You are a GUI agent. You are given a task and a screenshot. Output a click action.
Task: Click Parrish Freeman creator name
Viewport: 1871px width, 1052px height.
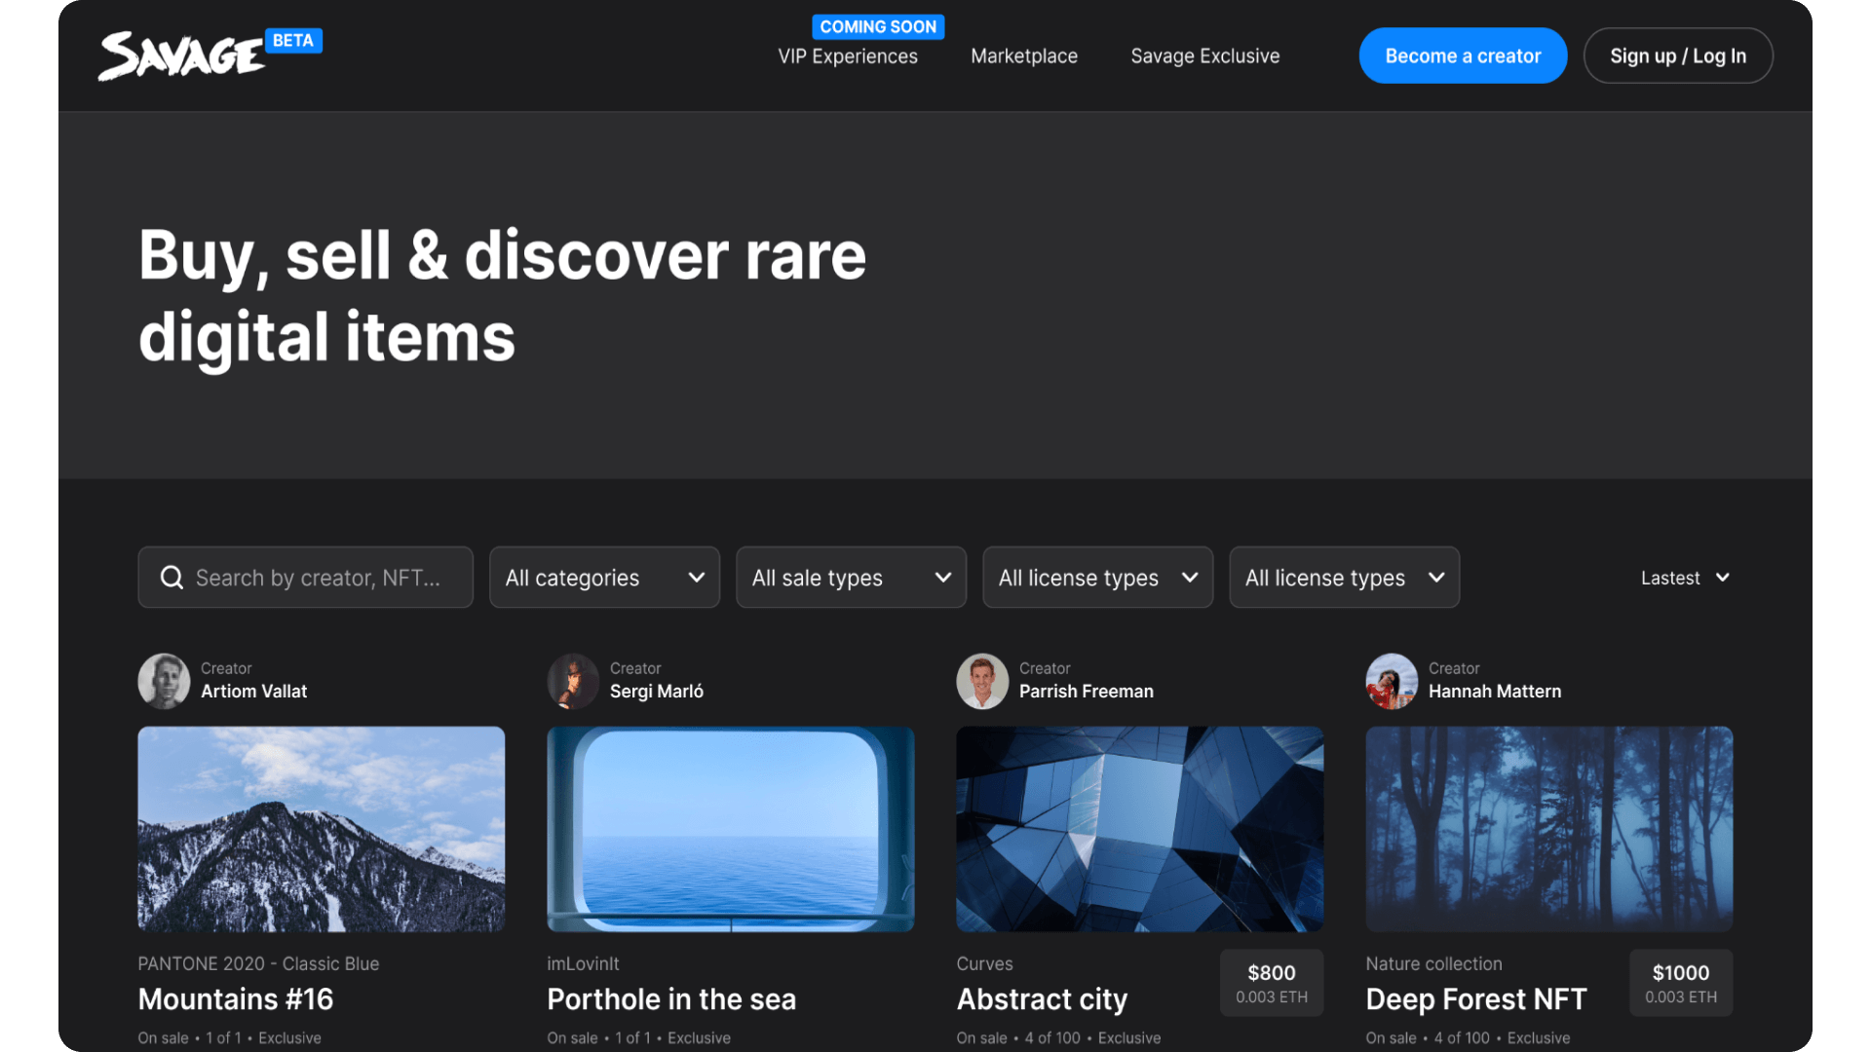click(x=1087, y=692)
